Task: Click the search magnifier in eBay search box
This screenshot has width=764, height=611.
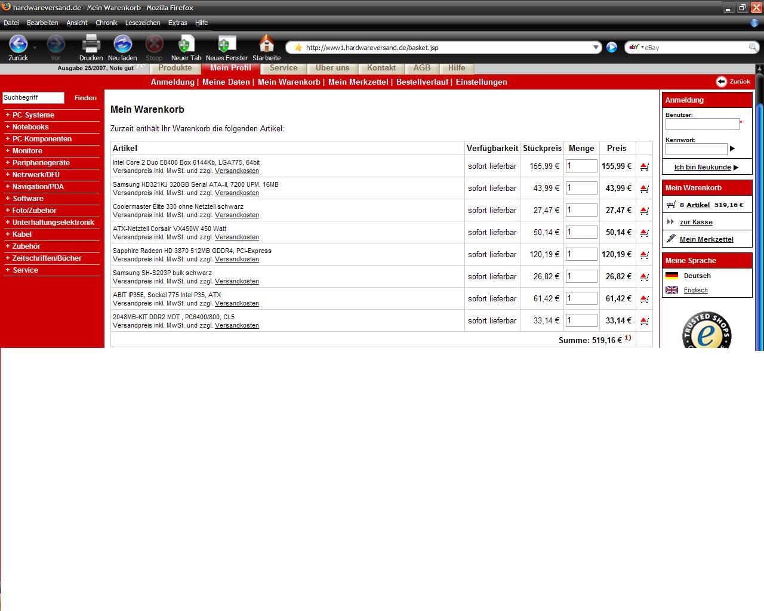Action: click(x=753, y=47)
